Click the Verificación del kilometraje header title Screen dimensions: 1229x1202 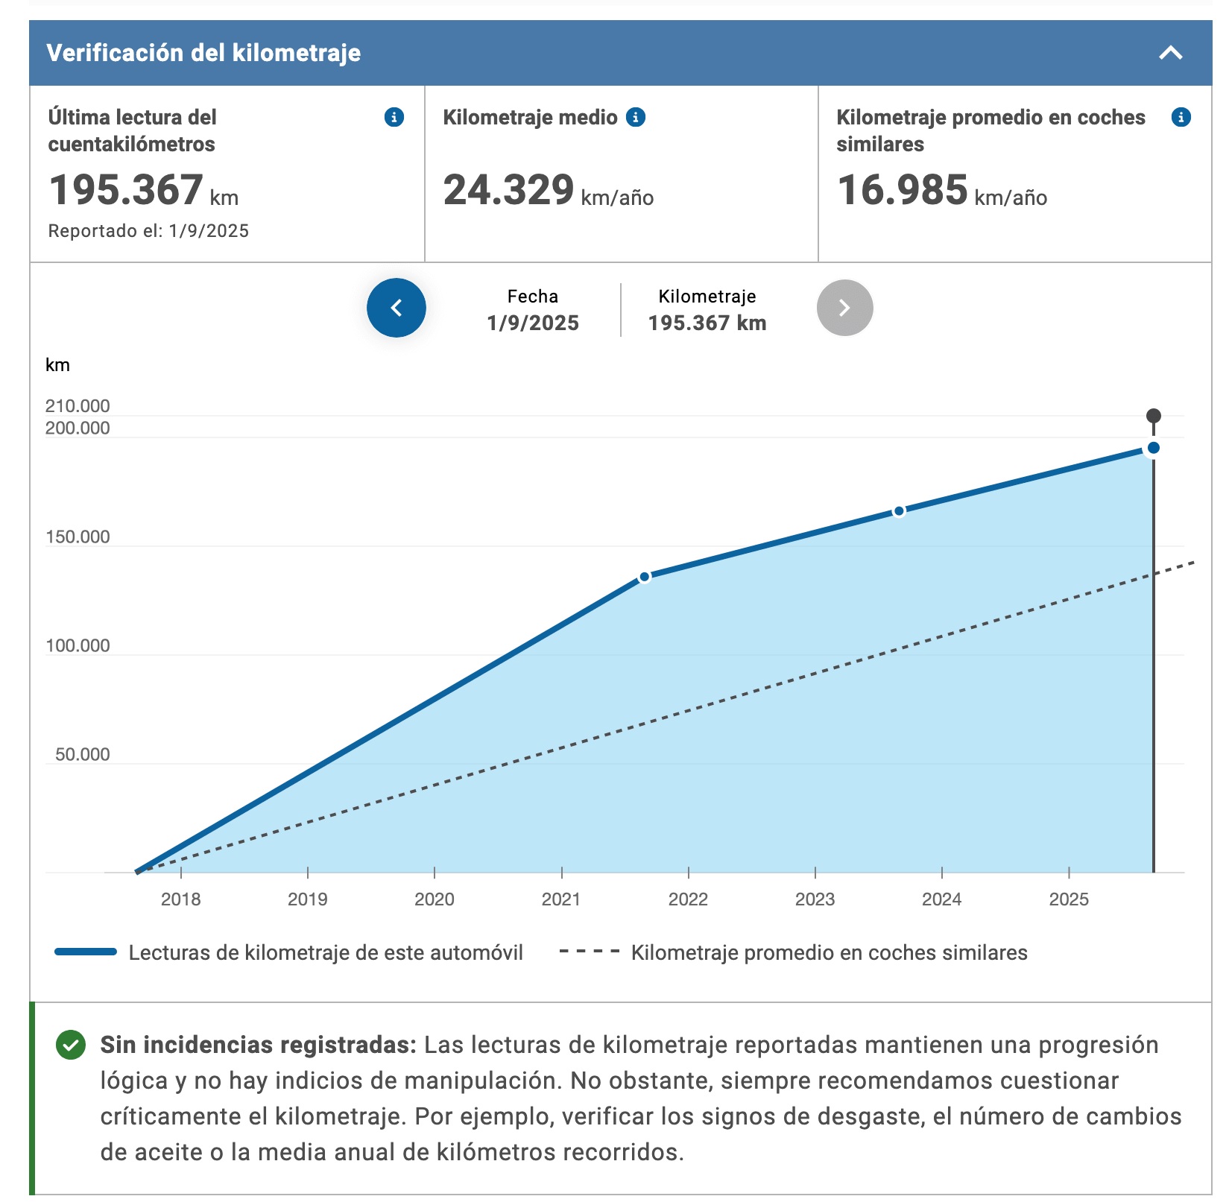(203, 53)
